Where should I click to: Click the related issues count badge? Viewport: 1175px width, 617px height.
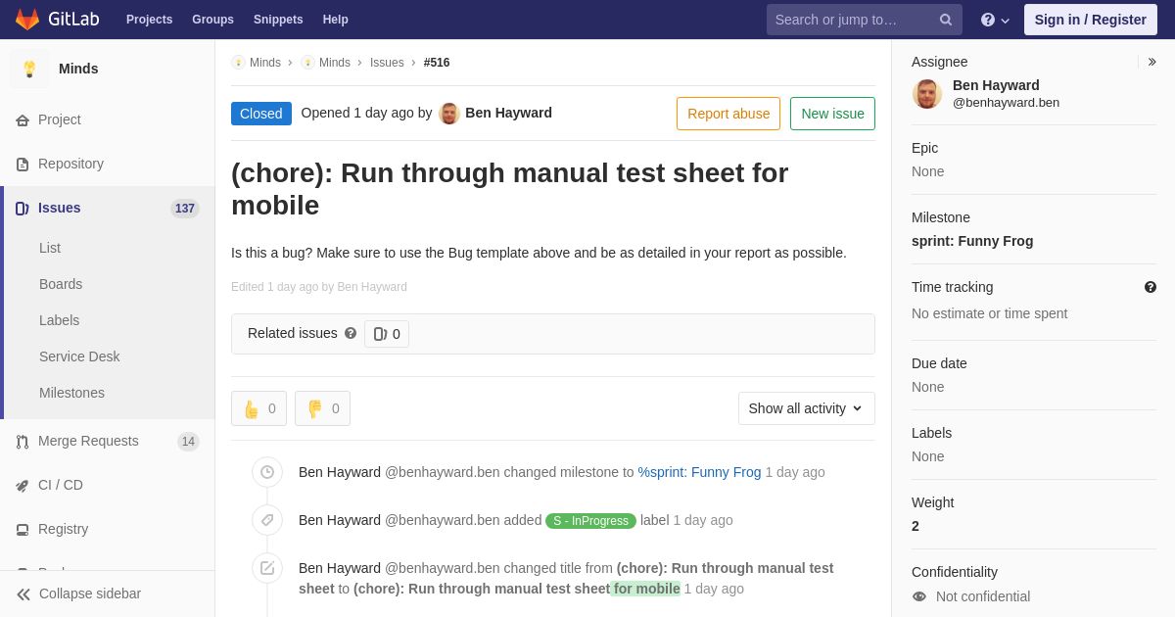(387, 334)
